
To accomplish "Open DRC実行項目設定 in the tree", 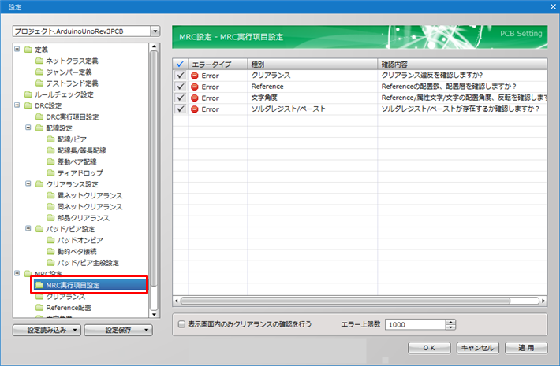I will [73, 116].
